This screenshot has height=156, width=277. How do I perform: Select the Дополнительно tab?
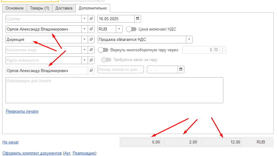(x=93, y=8)
